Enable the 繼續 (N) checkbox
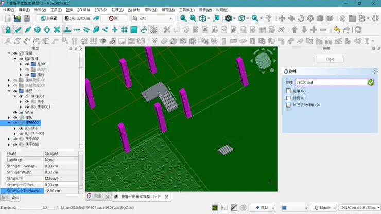The image size is (381, 214). [x=288, y=91]
